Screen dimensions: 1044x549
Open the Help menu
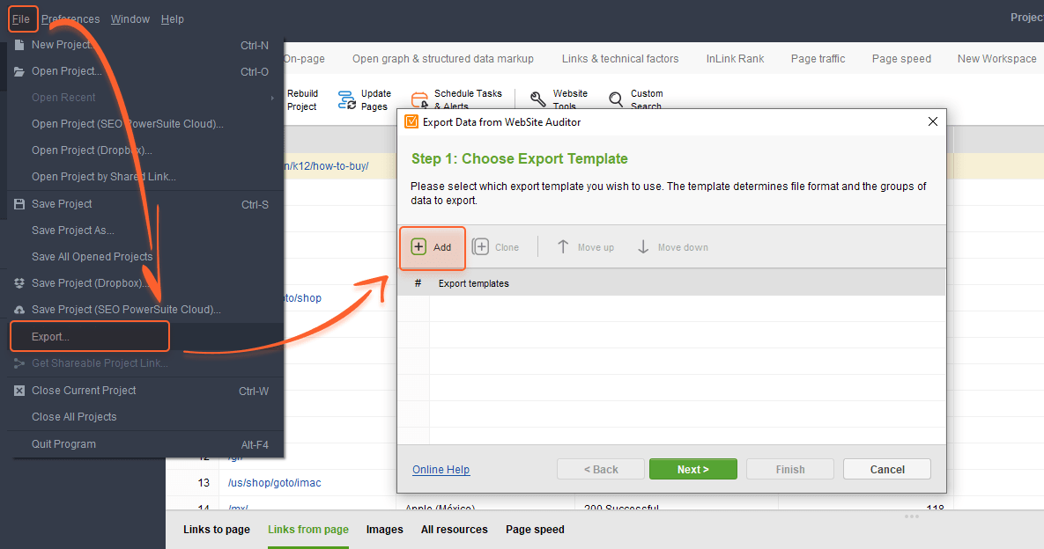pyautogui.click(x=173, y=19)
